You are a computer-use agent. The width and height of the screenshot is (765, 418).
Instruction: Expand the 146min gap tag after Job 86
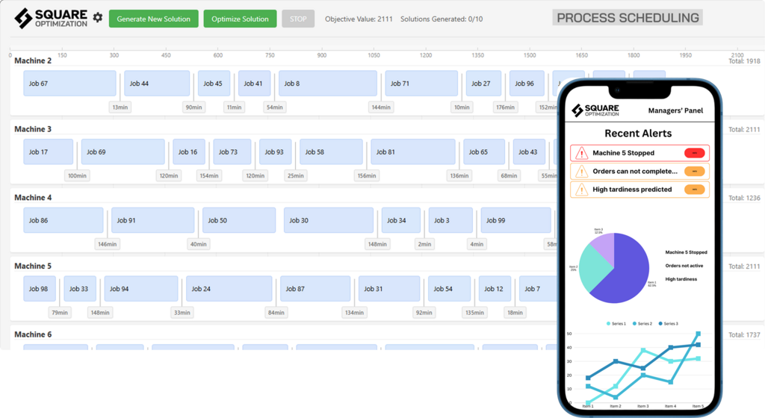[107, 244]
